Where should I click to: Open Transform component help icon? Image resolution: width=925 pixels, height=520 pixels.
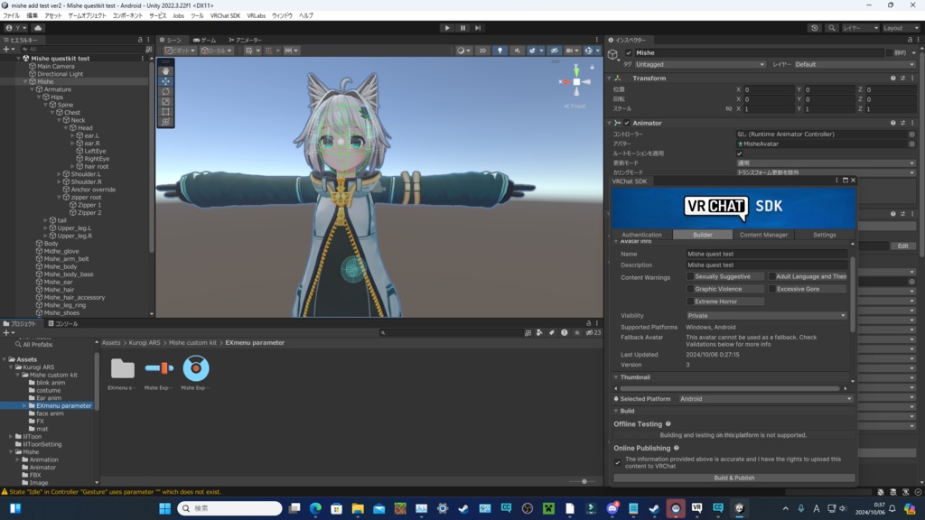pyautogui.click(x=892, y=79)
